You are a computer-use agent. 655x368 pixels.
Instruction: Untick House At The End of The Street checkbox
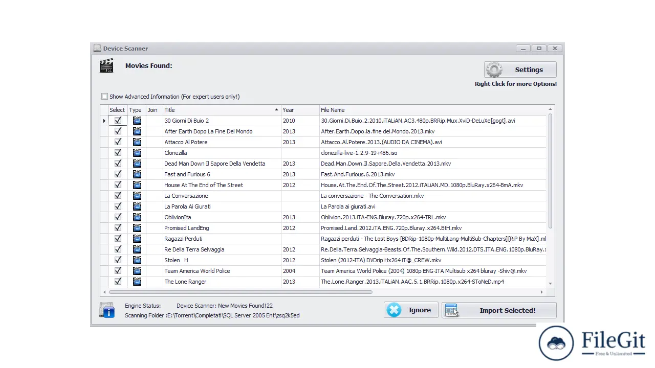point(118,185)
